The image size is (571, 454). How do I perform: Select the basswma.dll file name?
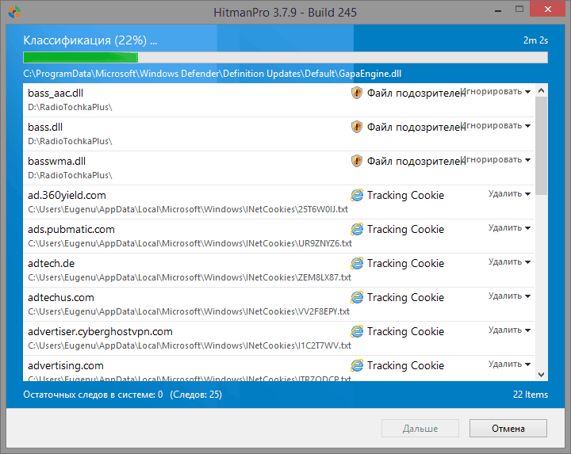click(x=57, y=161)
